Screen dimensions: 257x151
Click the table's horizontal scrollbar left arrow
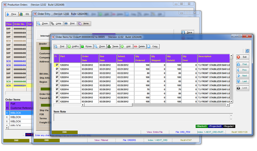pyautogui.click(x=83, y=105)
